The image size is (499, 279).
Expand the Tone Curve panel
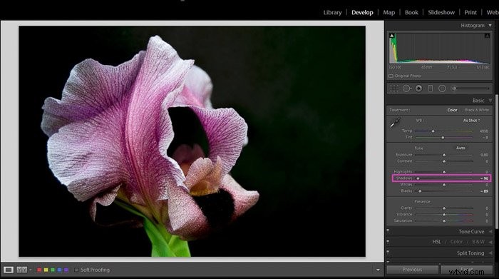pyautogui.click(x=471, y=231)
